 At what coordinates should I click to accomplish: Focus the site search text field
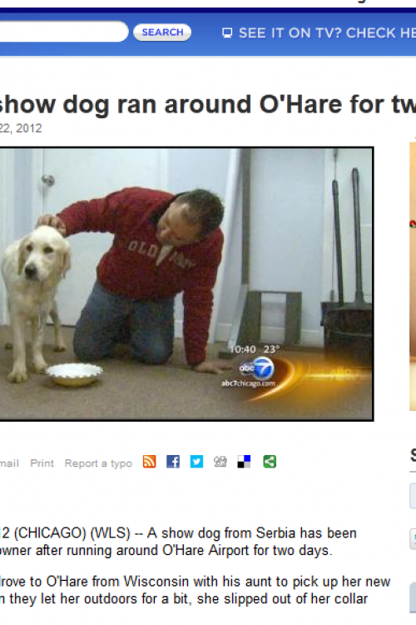click(64, 32)
